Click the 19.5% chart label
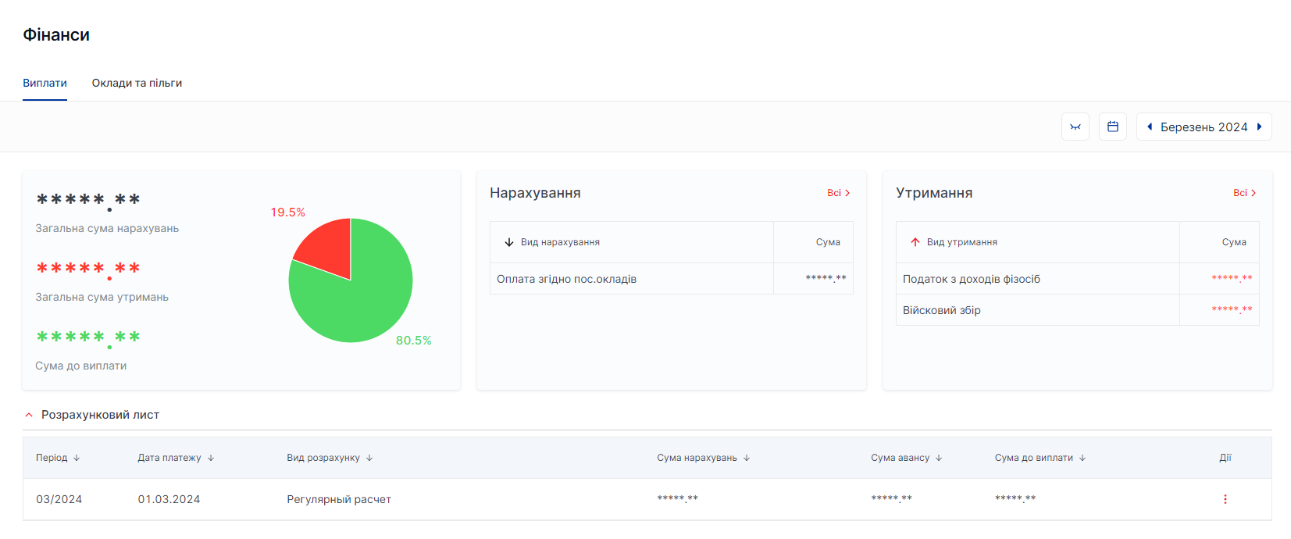 coord(287,212)
